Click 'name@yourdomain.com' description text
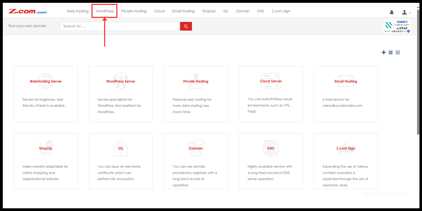This screenshot has width=422, height=211. click(x=342, y=102)
